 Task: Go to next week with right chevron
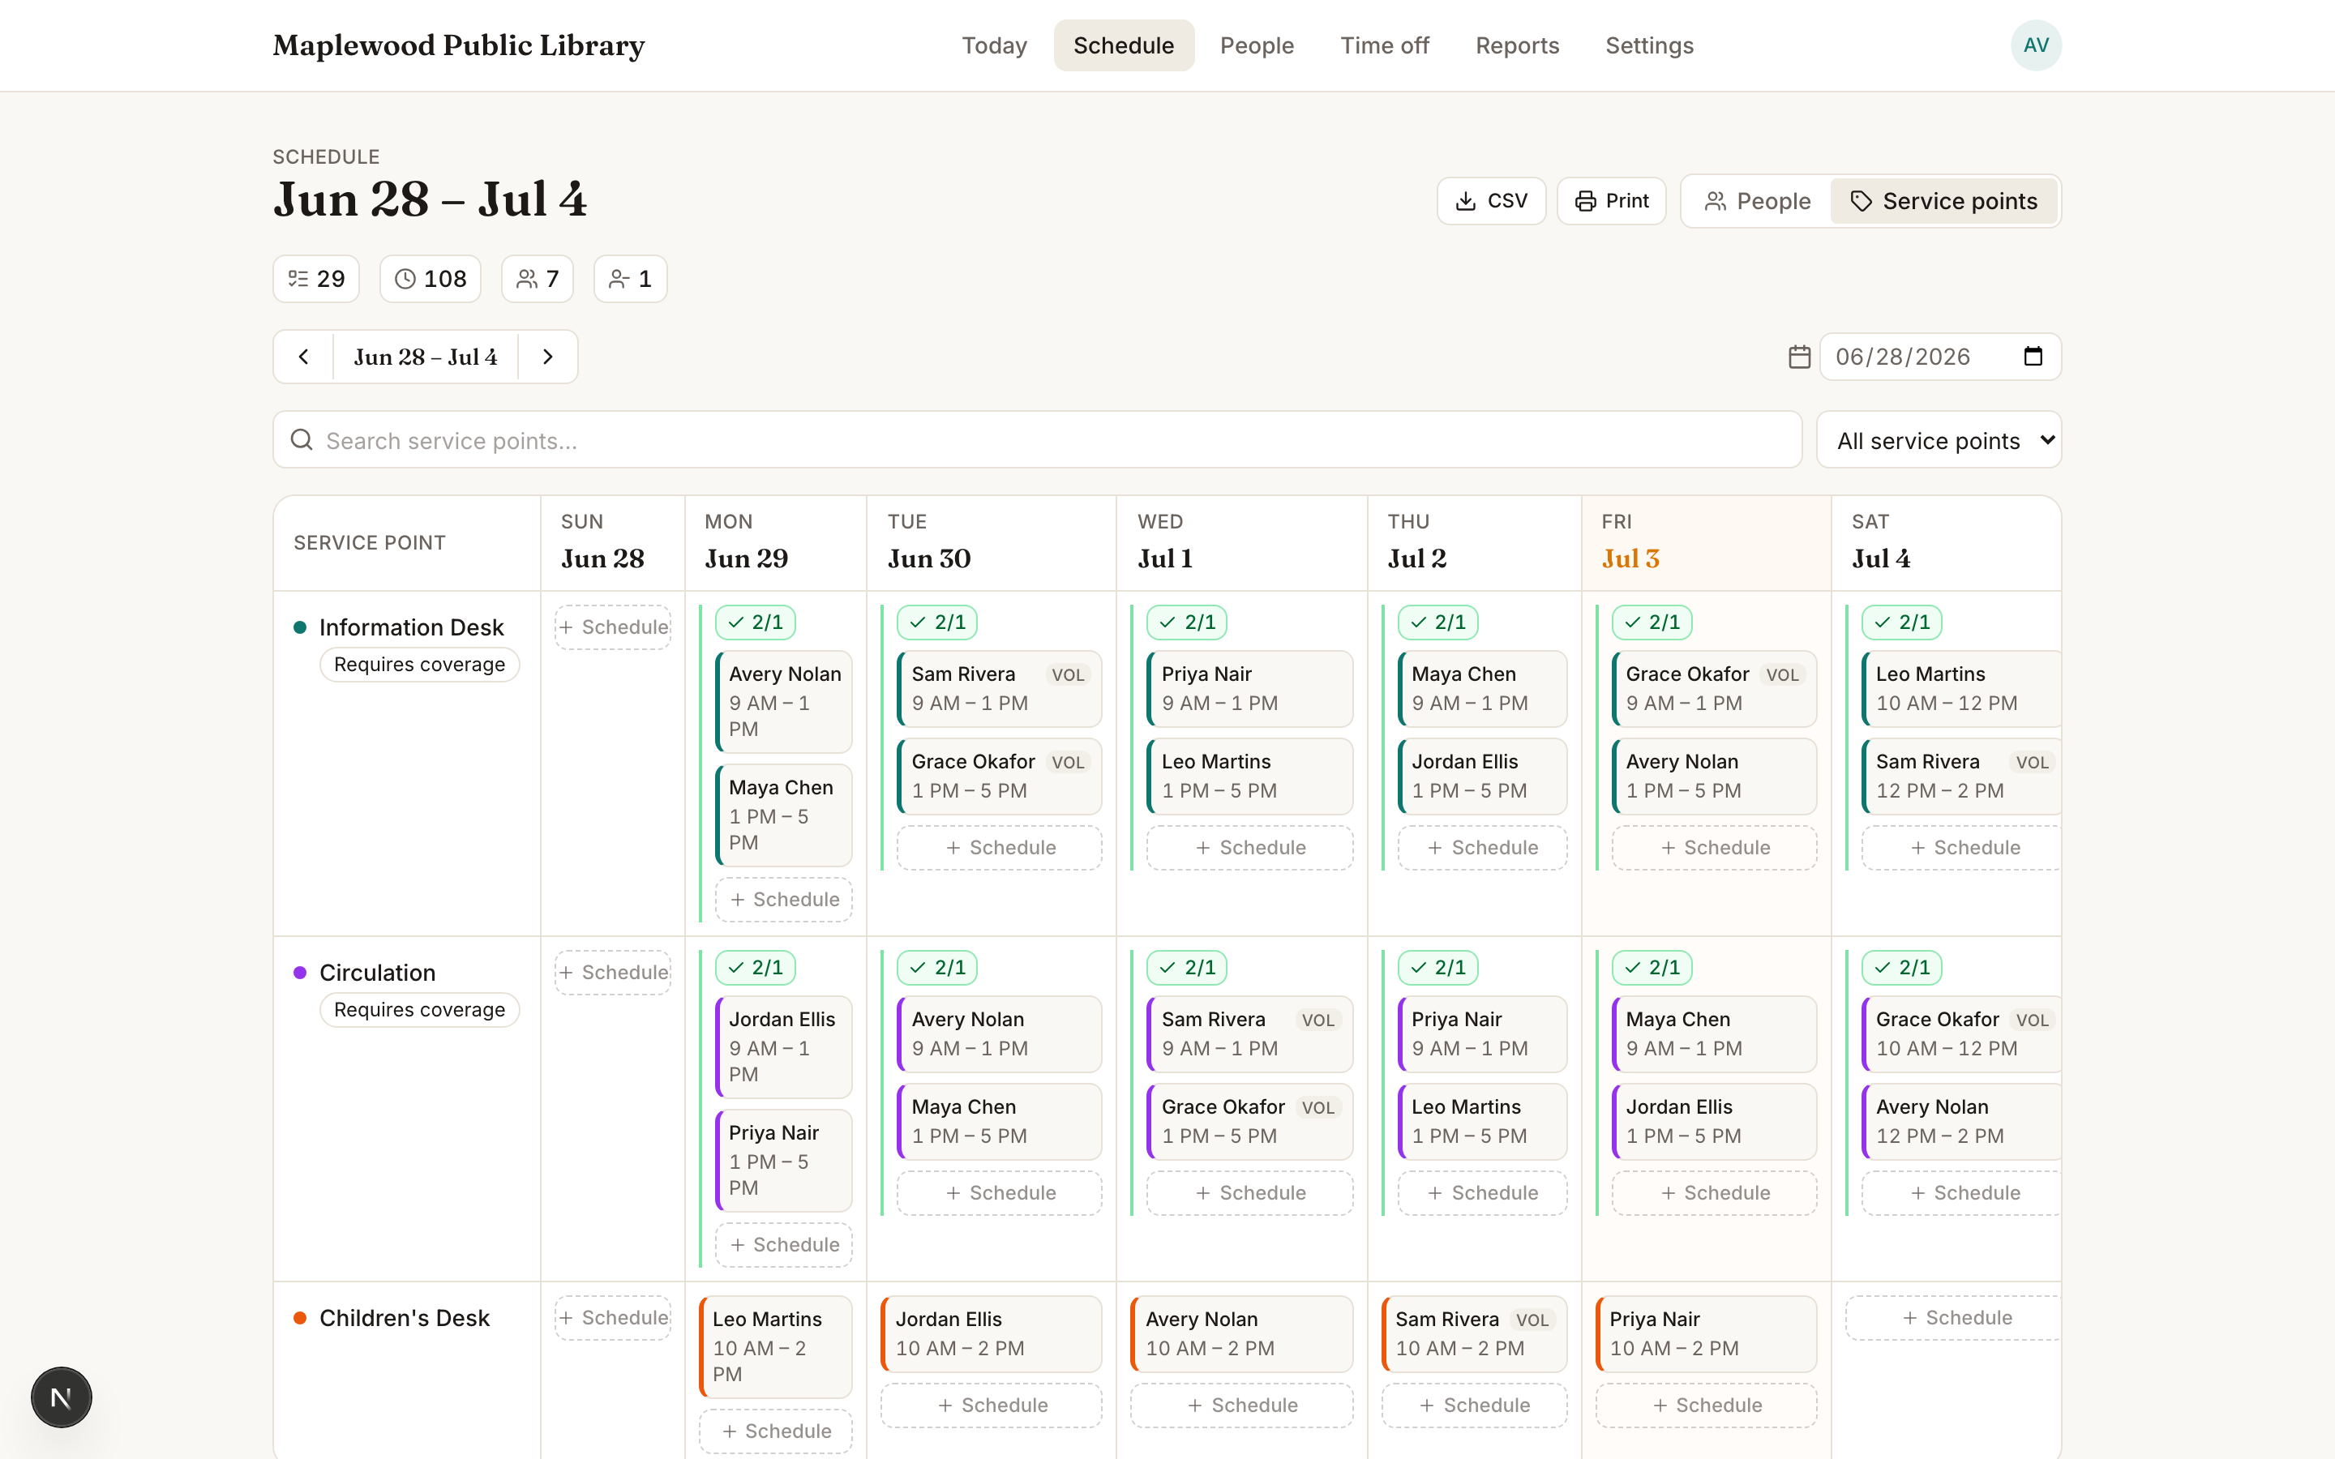tap(548, 357)
